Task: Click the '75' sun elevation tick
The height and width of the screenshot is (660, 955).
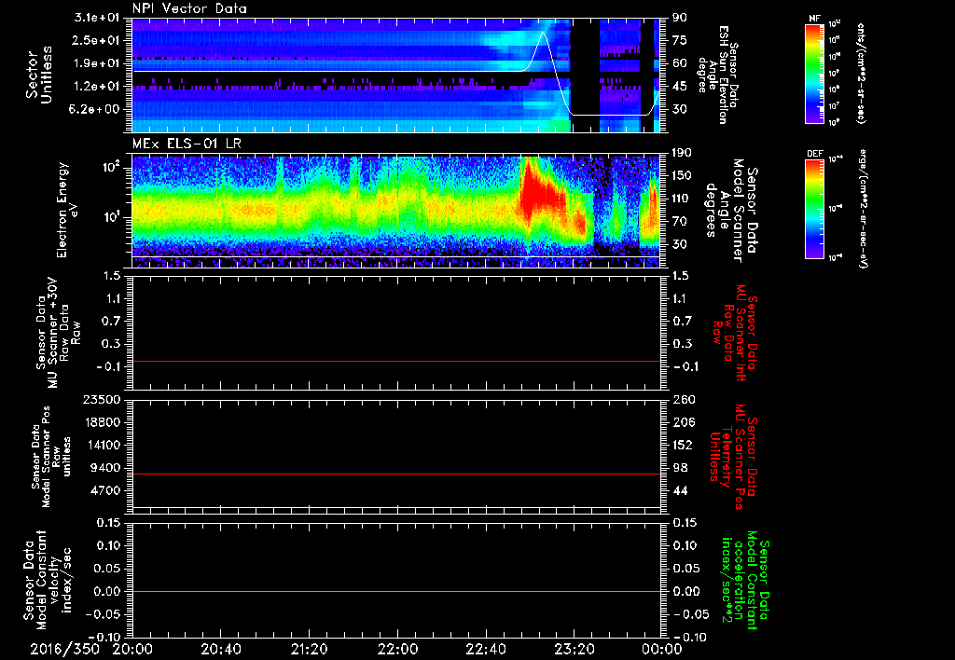Action: click(680, 40)
